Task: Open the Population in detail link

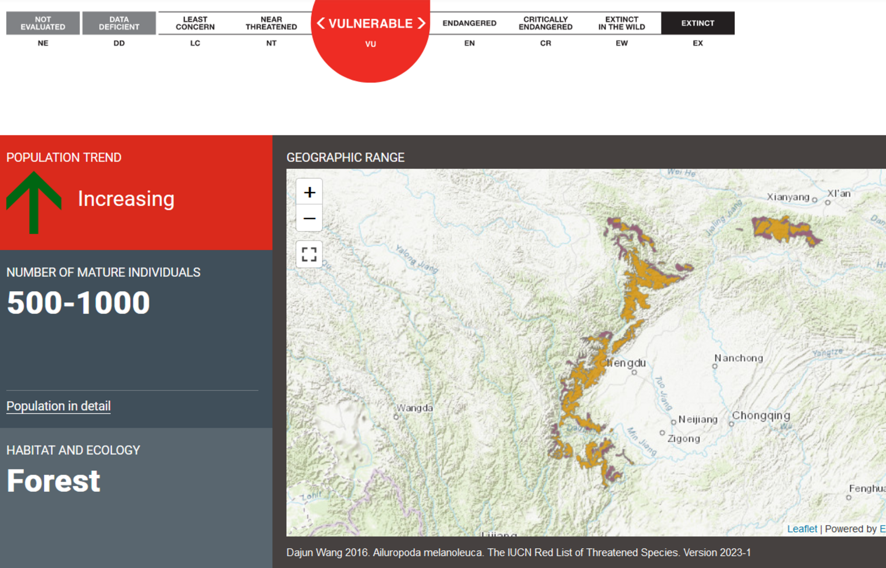Action: [58, 406]
